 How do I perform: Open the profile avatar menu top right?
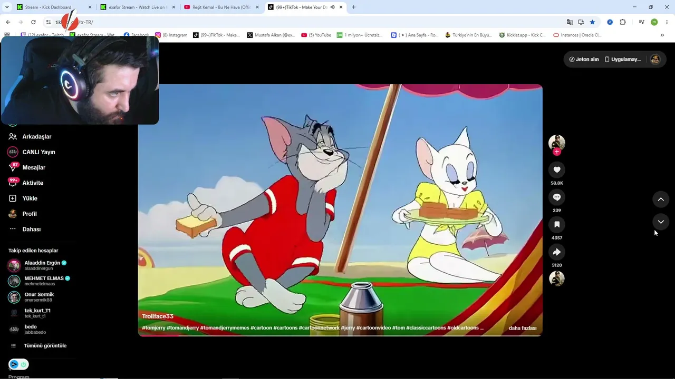click(655, 59)
